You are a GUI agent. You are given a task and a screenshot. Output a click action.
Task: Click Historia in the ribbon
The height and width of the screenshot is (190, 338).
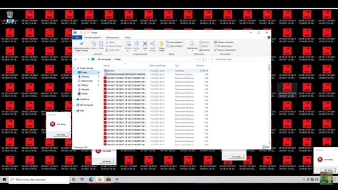tap(204, 50)
